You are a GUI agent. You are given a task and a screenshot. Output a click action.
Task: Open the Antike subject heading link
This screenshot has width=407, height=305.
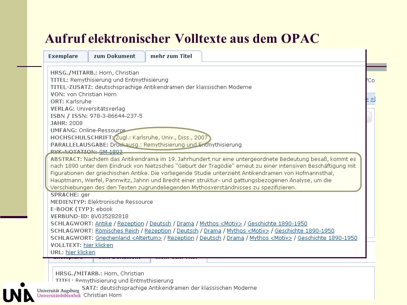coord(103,224)
